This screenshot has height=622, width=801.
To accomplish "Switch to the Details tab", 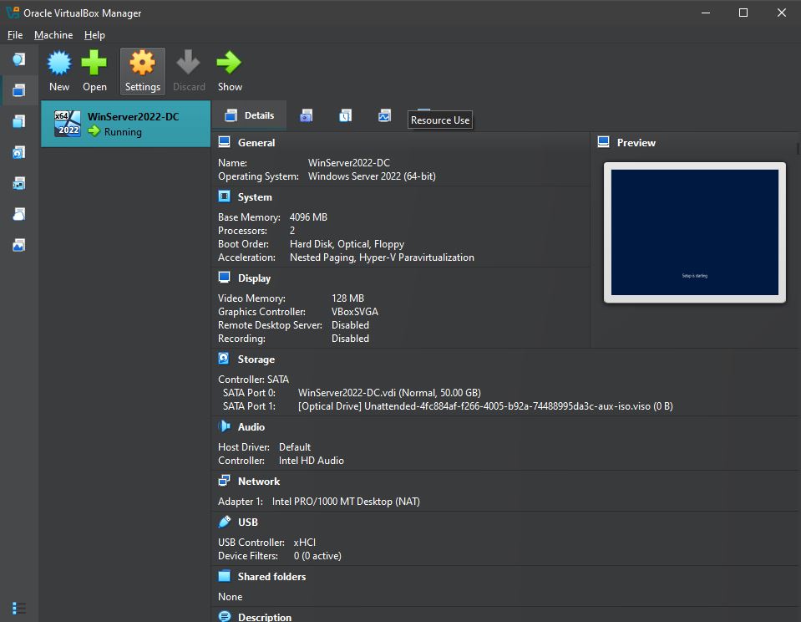I will click(250, 115).
